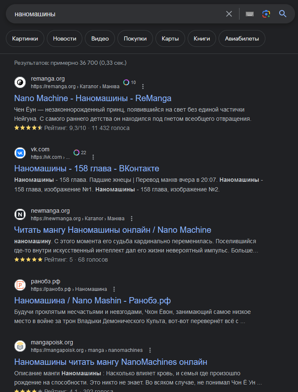Start a Google Lens image search
This screenshot has height=392, width=298.
[x=266, y=14]
